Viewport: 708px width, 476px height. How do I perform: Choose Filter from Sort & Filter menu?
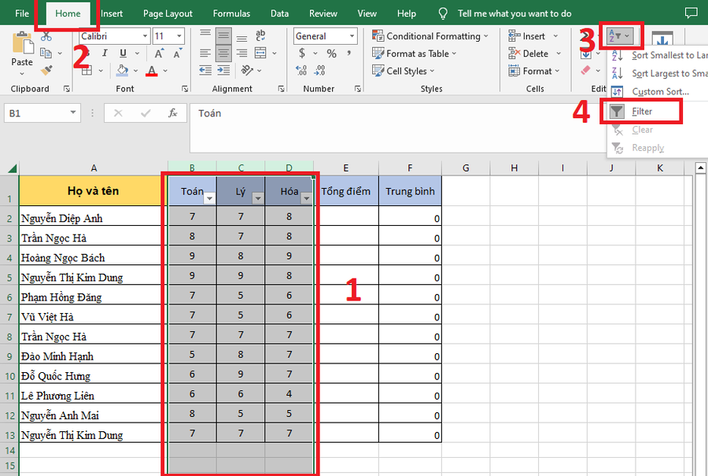coord(642,112)
